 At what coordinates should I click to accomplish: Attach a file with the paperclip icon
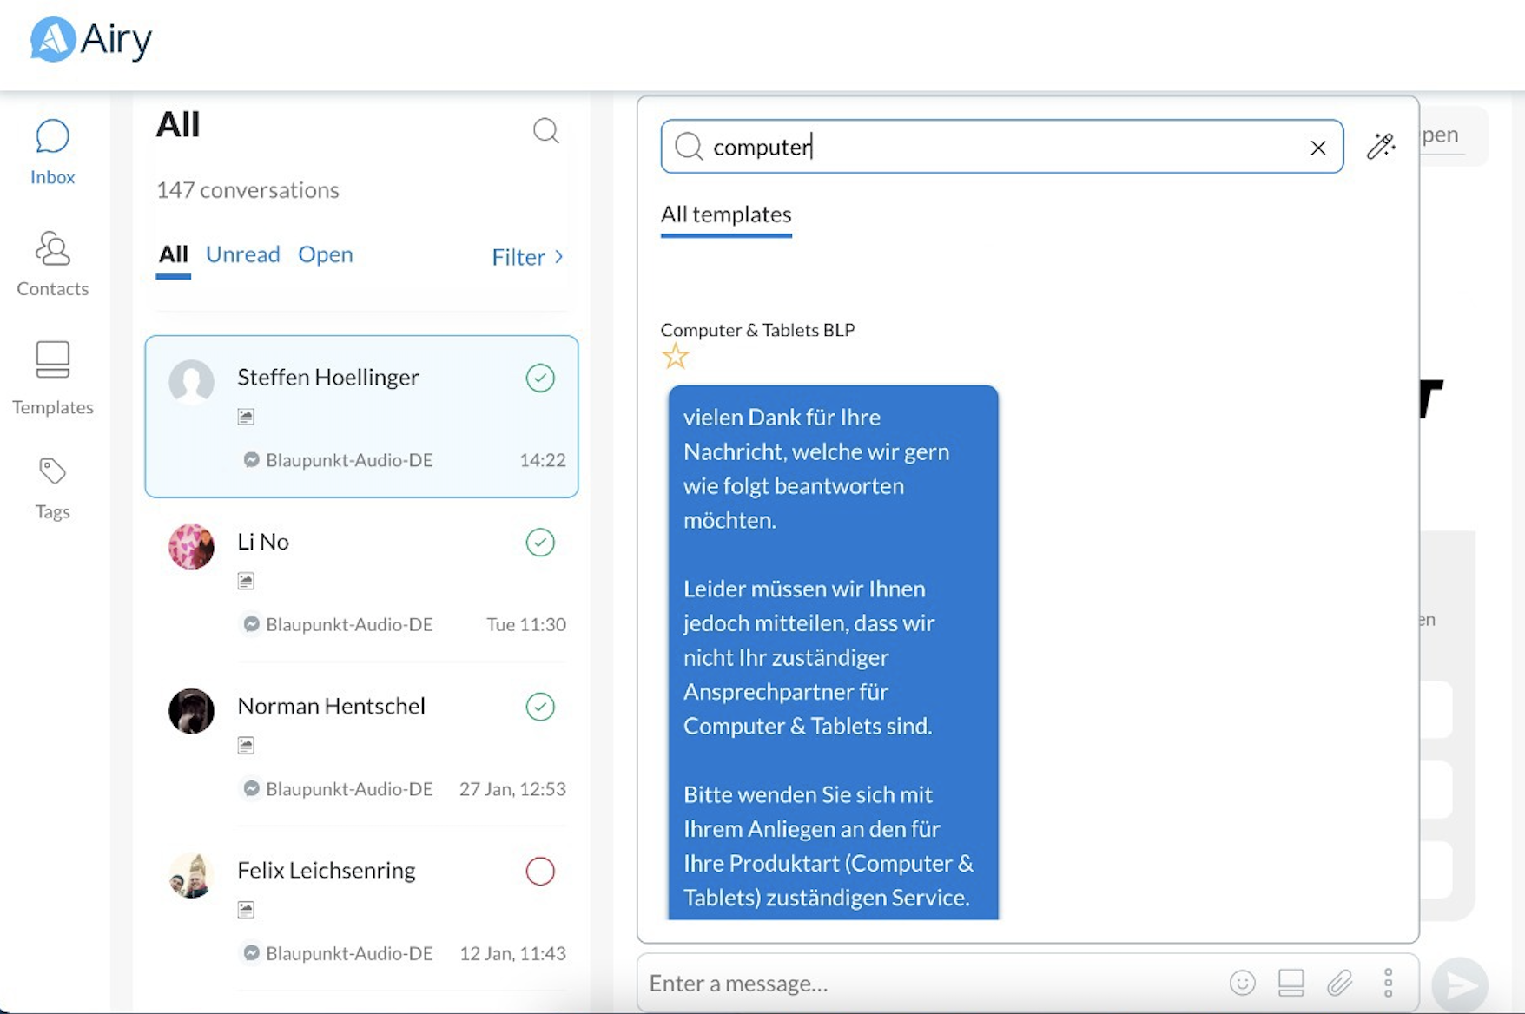pyautogui.click(x=1340, y=983)
